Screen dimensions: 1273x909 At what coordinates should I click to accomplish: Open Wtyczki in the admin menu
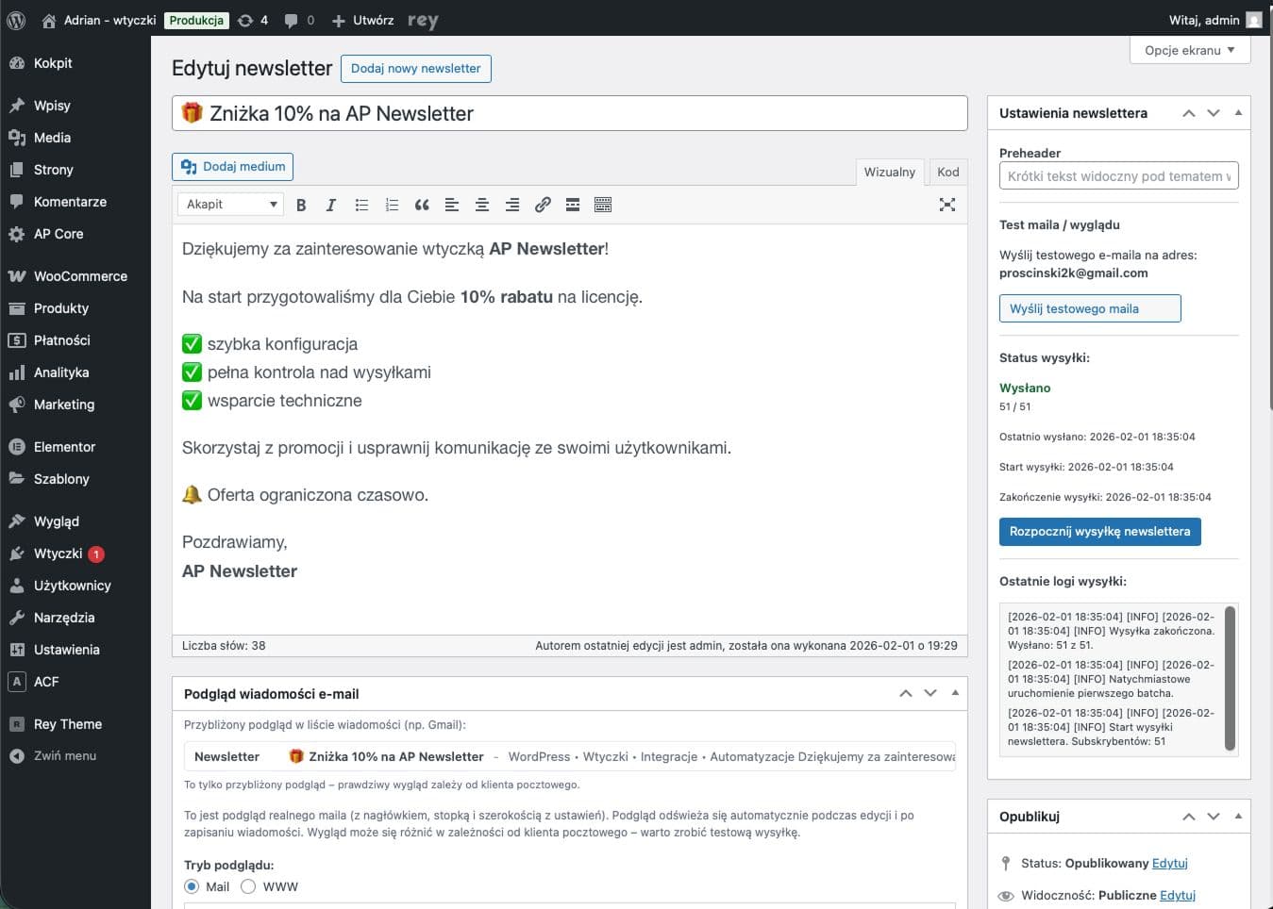[59, 554]
